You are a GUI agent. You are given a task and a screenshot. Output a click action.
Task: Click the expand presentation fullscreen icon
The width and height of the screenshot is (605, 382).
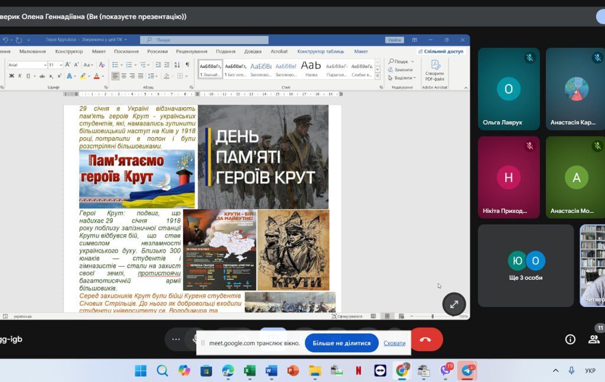point(454,304)
